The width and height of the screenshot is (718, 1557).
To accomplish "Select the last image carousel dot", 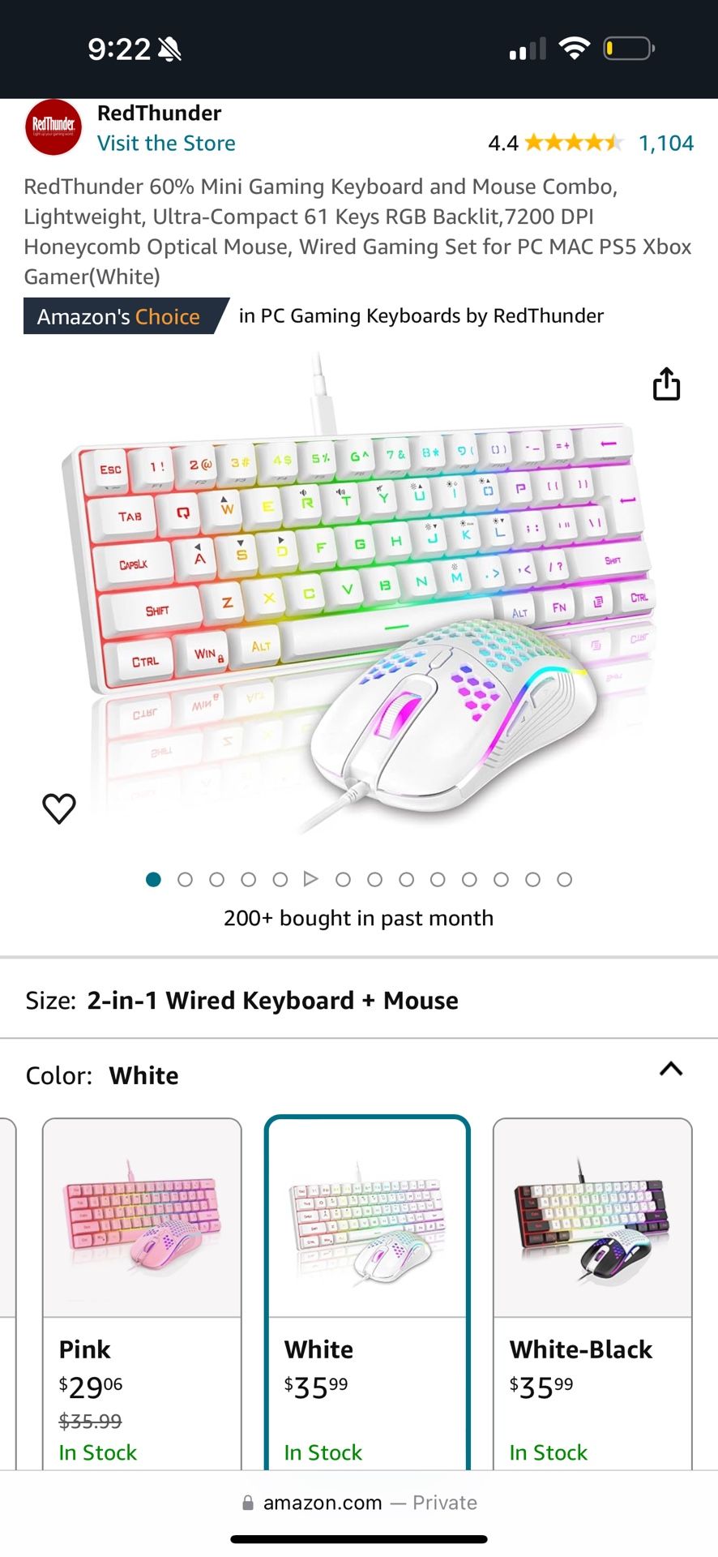I will tap(565, 879).
